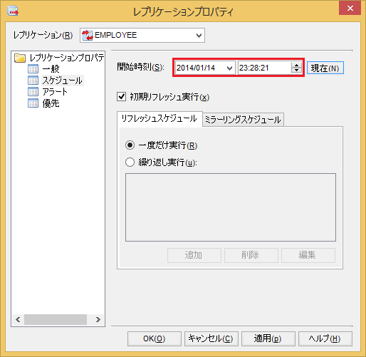Select 一度だけ実行 radio button
The image size is (366, 357).
130,145
